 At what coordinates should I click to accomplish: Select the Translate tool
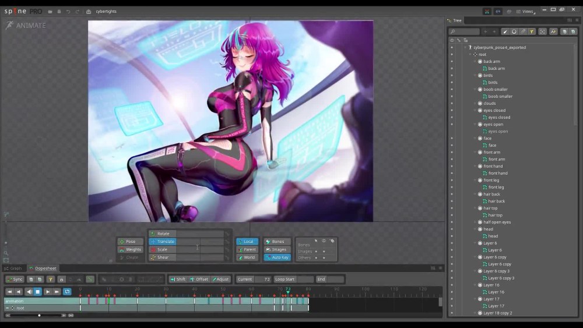tap(162, 241)
